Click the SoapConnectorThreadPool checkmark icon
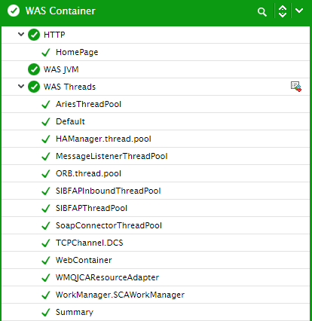 46,225
